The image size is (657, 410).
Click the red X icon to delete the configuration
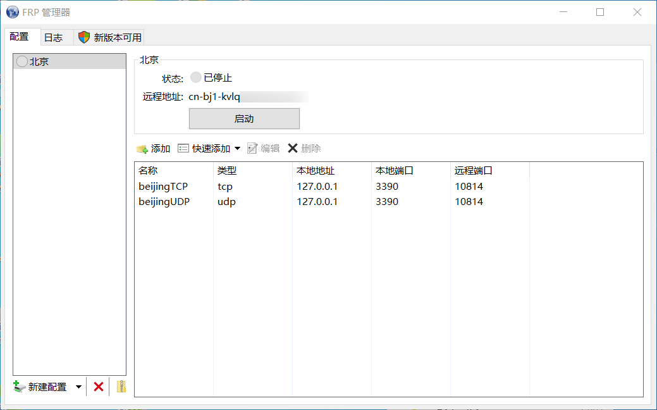[98, 386]
